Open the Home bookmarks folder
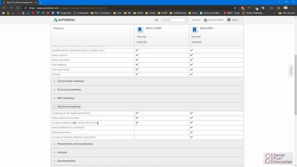Screen dimensions: 297x167 (x=193, y=13)
